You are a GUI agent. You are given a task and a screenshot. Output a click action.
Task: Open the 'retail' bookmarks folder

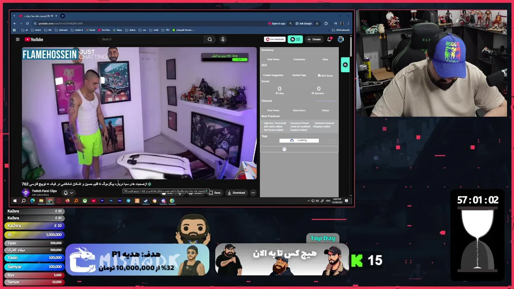[154, 30]
